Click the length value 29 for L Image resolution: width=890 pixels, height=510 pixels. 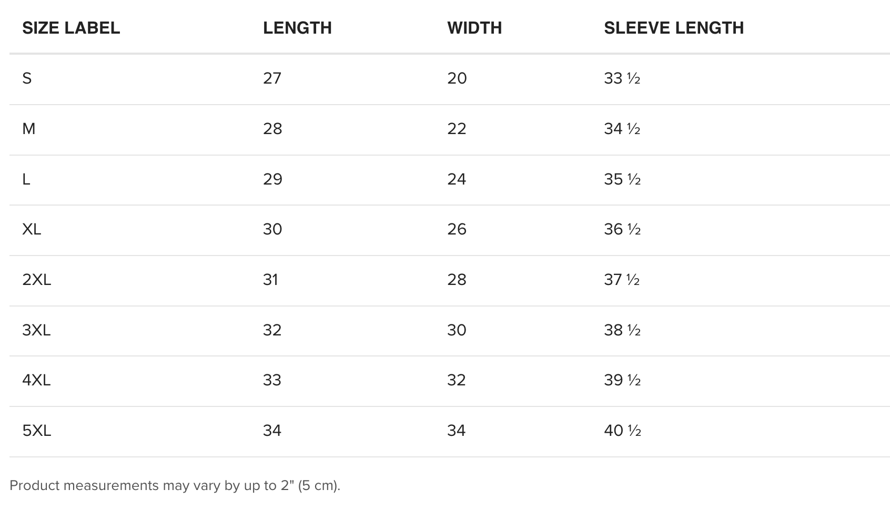[x=272, y=179]
